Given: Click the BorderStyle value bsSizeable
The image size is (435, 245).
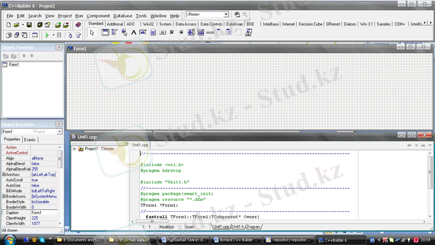Looking at the screenshot, I should [x=40, y=201].
